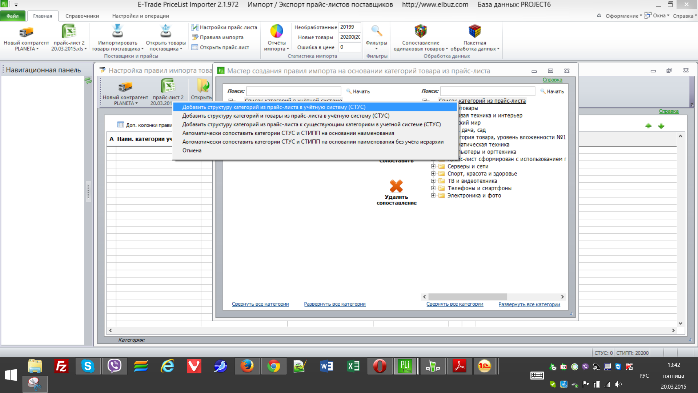Click Начать next to the price-list categories search
The image size is (698, 393).
pyautogui.click(x=552, y=91)
